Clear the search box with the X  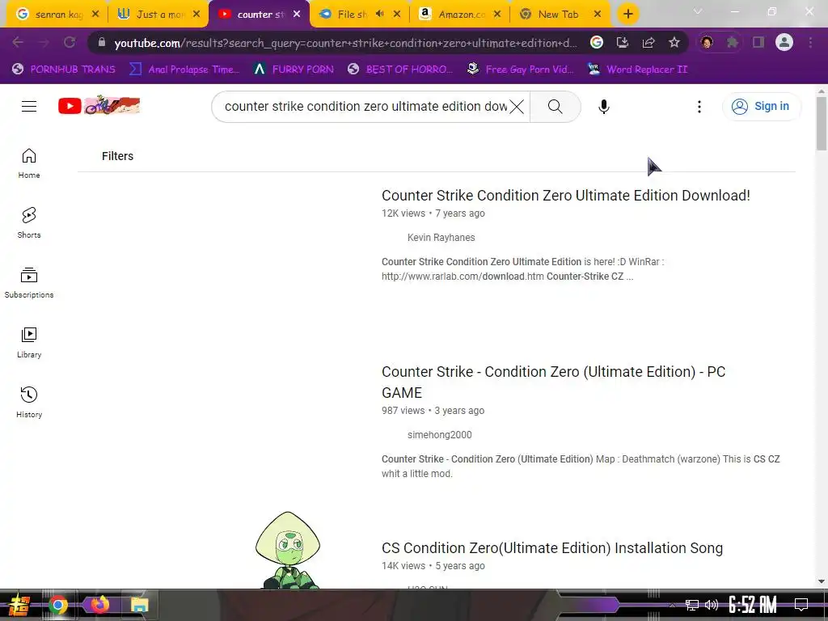pos(517,107)
